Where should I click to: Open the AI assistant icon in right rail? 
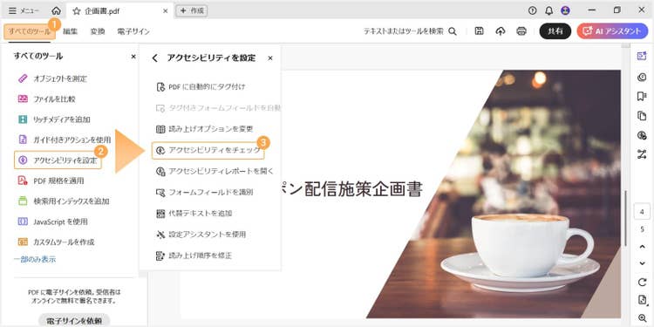pyautogui.click(x=642, y=57)
